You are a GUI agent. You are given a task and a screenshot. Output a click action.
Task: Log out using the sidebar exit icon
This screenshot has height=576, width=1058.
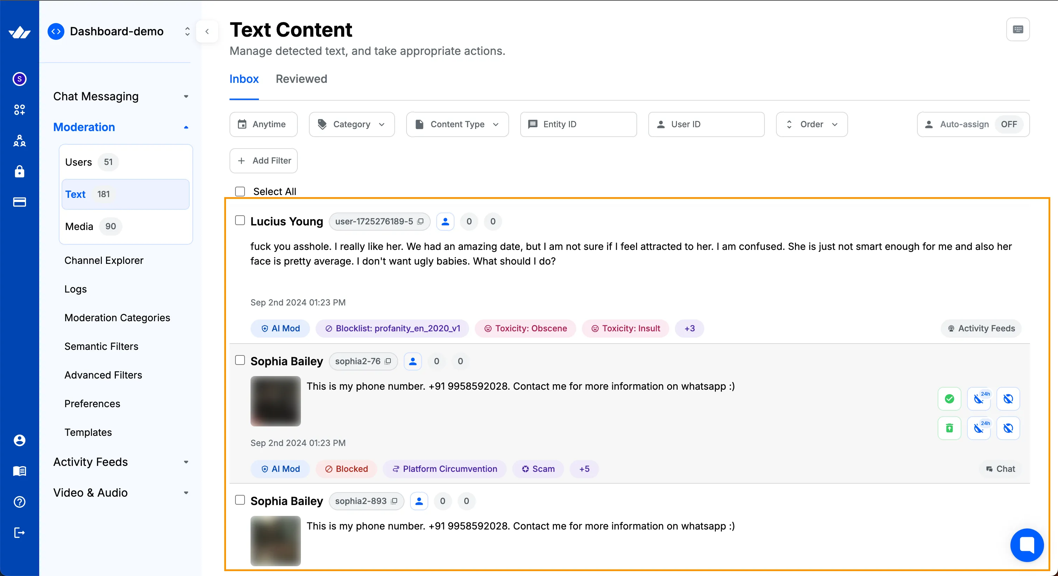[x=19, y=533]
